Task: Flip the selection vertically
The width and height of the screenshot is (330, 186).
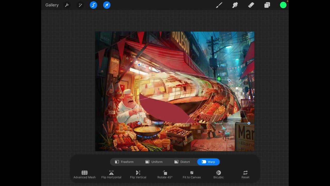Action: click(x=138, y=175)
